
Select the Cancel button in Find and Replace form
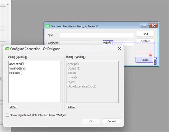pos(144,60)
